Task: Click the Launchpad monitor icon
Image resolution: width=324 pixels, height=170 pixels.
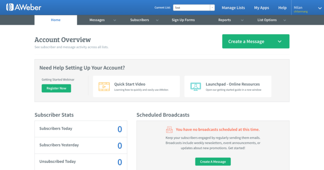Action: [195, 86]
